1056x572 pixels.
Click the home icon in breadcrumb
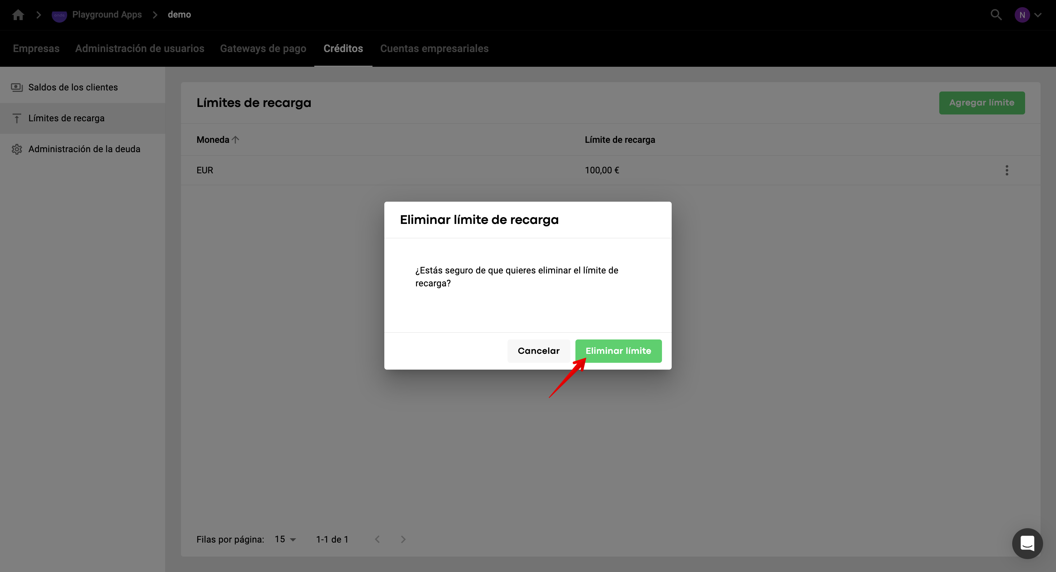(x=18, y=15)
